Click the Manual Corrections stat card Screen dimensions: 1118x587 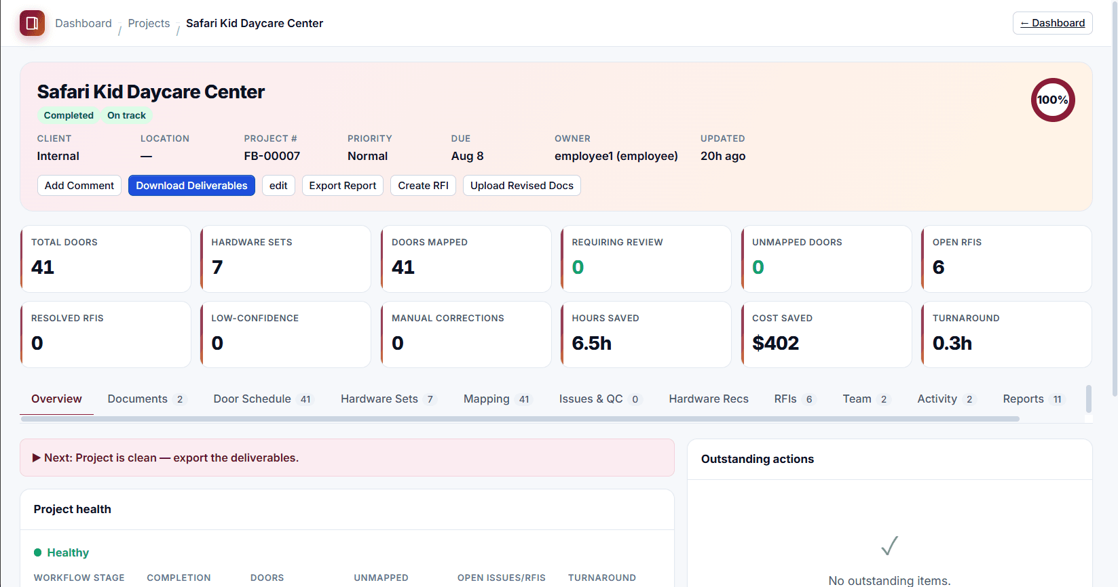[466, 335]
